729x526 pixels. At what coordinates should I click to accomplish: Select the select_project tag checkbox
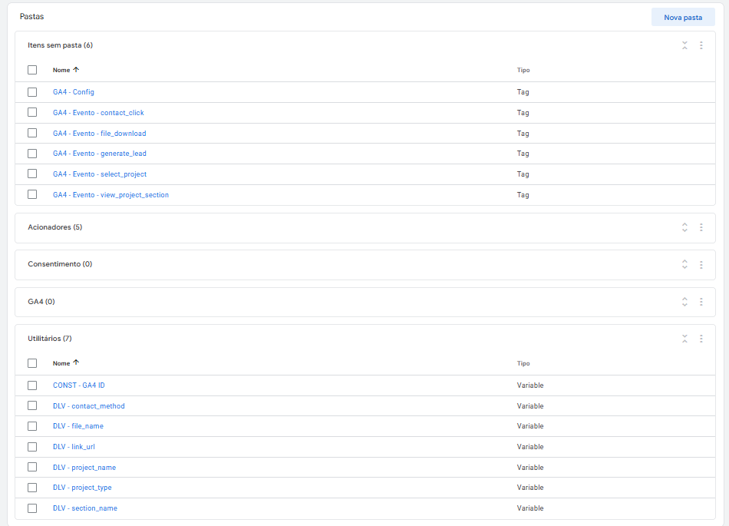click(x=32, y=174)
